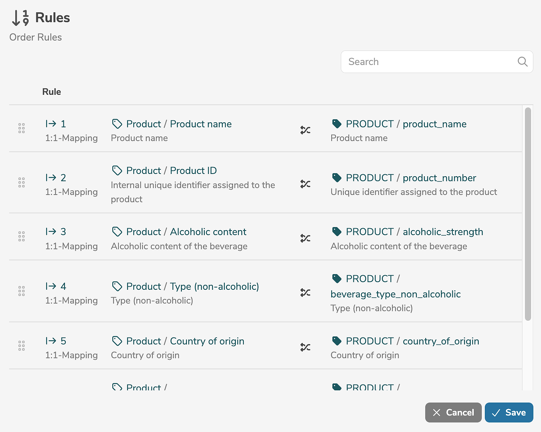Save the rule order

(509, 413)
